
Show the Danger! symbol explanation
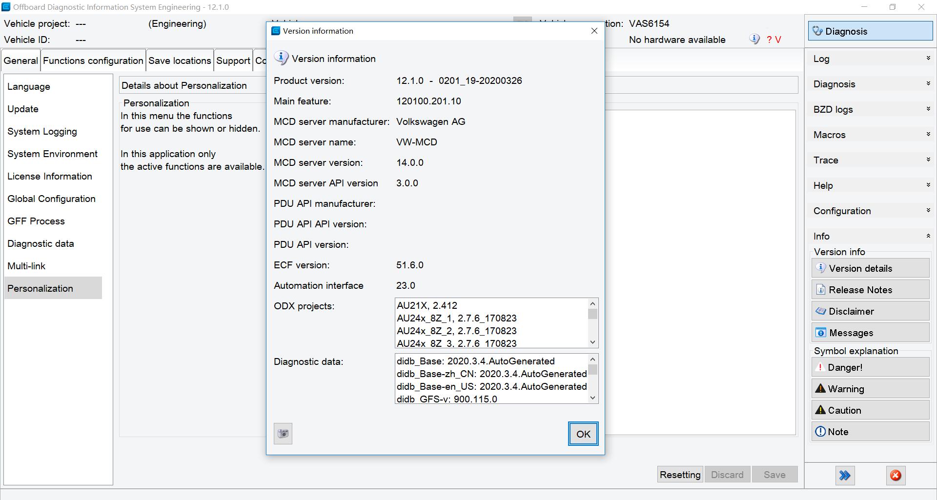tap(871, 367)
